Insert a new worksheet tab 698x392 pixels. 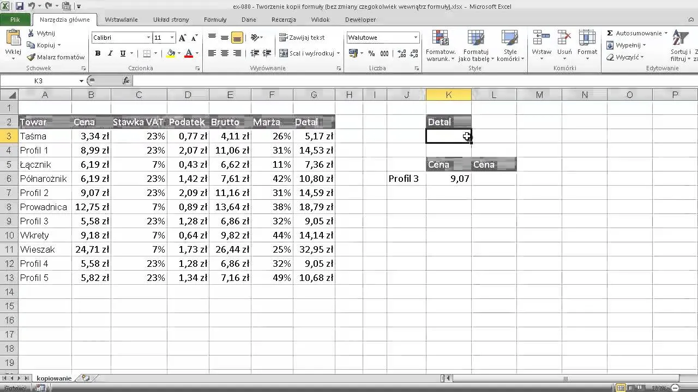(85, 378)
